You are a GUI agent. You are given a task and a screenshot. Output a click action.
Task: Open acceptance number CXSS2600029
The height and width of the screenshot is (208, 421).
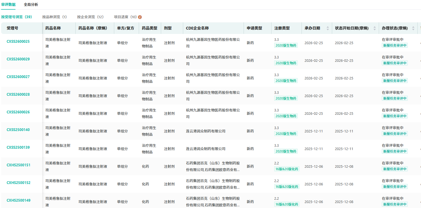point(18,59)
